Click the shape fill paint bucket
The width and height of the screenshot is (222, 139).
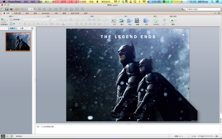(x=164, y=19)
